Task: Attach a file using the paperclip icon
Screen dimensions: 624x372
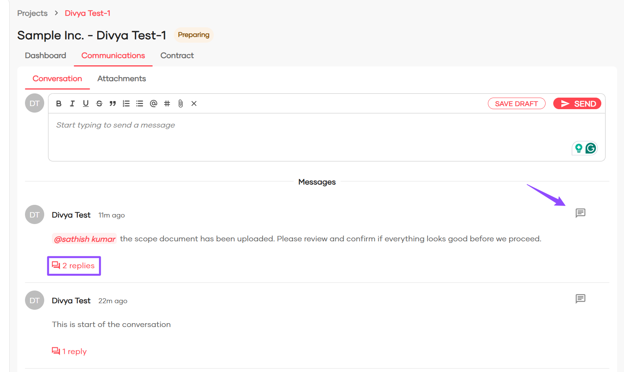Action: point(180,103)
